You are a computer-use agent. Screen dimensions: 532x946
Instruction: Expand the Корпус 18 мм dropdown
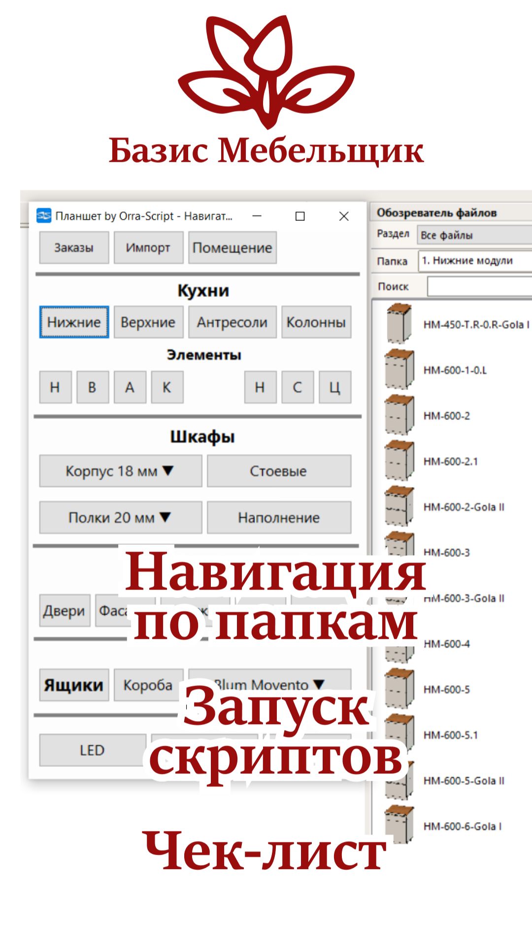(x=121, y=471)
